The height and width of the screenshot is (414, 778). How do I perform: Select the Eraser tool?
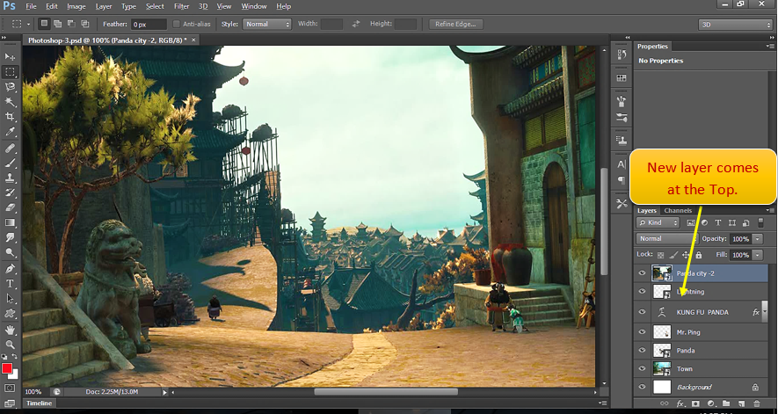(10, 207)
